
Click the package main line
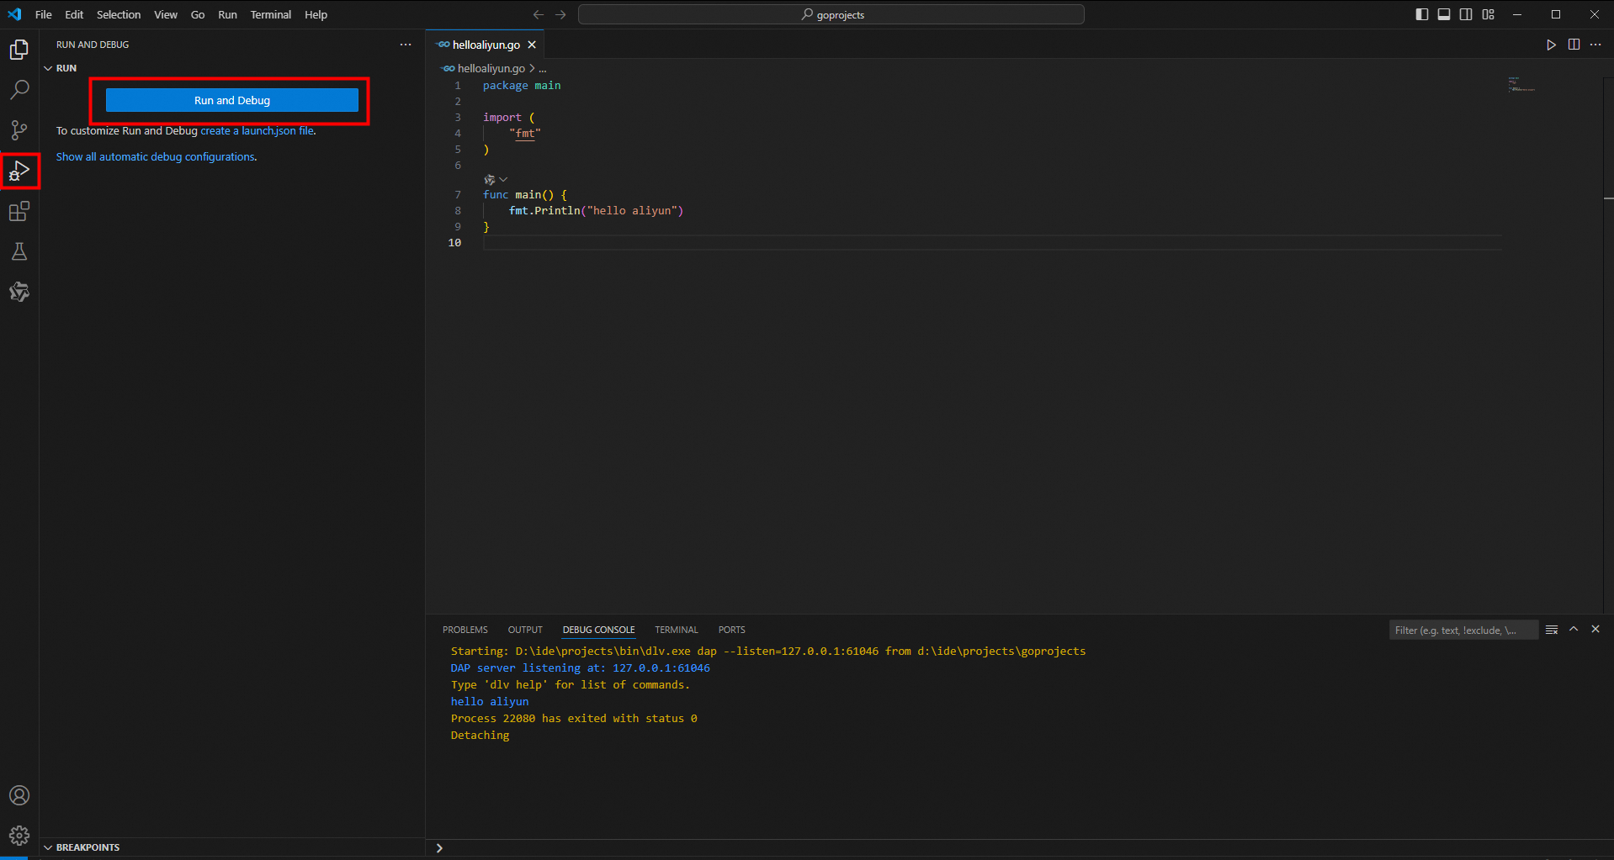coord(522,86)
